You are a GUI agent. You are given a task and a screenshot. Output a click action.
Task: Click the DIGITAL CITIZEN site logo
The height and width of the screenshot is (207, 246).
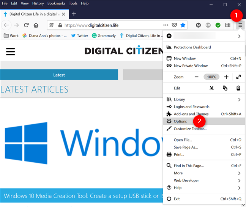pos(124,50)
